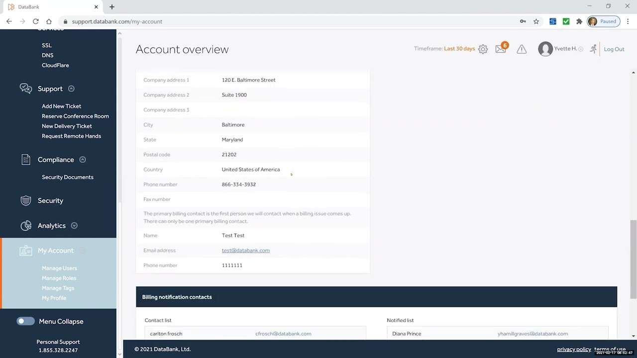
Task: Click the Support chat bubbles icon
Action: coord(26,89)
